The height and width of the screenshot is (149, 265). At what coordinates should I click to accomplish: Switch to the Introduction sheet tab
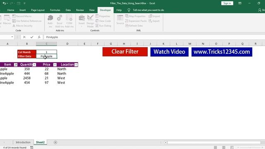[x=23, y=142]
